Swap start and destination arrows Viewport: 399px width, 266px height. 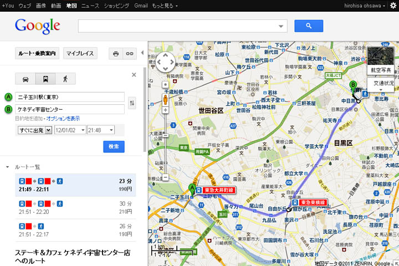coord(132,103)
